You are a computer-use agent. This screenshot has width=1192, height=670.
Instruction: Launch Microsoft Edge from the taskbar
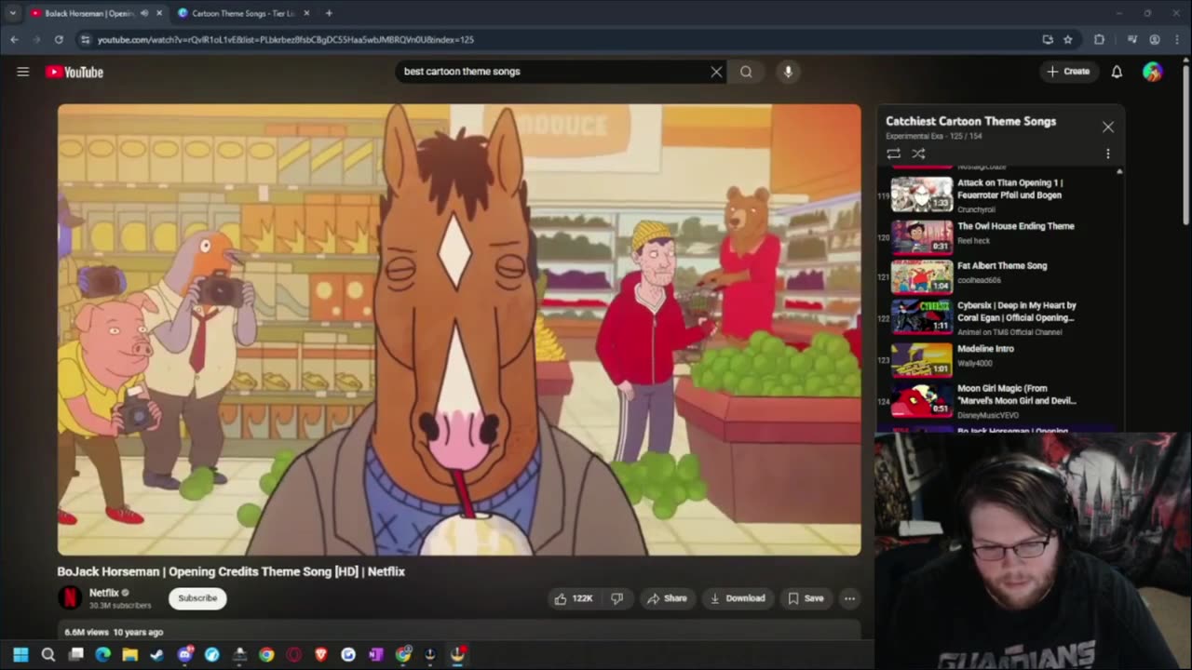tap(103, 655)
